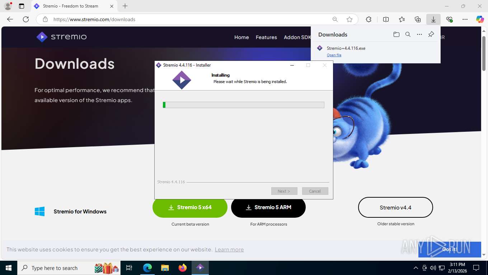The image size is (488, 275).
Task: Open the Copilot icon
Action: coord(480,19)
